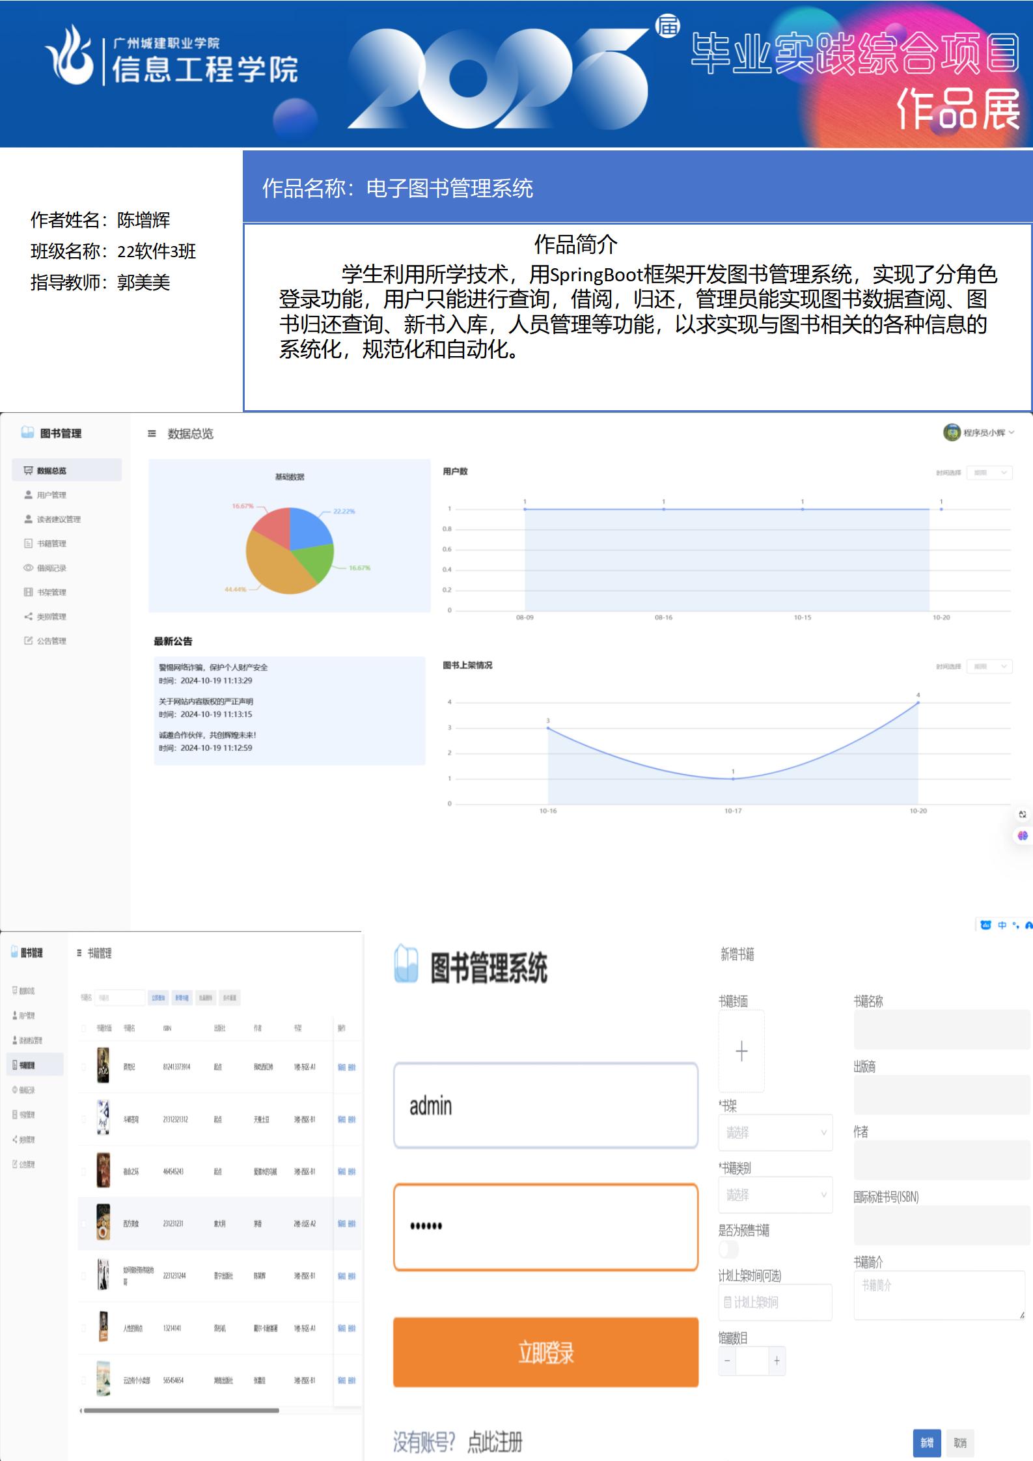This screenshot has height=1461, width=1033.
Task: Increase 馆藏数目 with the plus button
Action: click(x=777, y=1361)
